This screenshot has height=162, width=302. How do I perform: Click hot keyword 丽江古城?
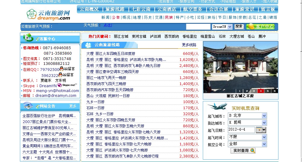coord(121,37)
